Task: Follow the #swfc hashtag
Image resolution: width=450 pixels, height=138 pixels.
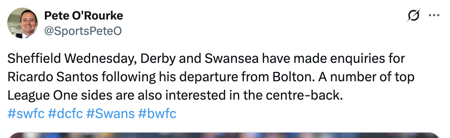Action: (x=26, y=114)
